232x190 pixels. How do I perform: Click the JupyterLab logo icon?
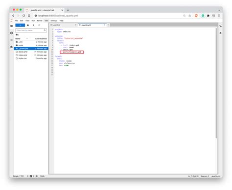click(x=11, y=20)
